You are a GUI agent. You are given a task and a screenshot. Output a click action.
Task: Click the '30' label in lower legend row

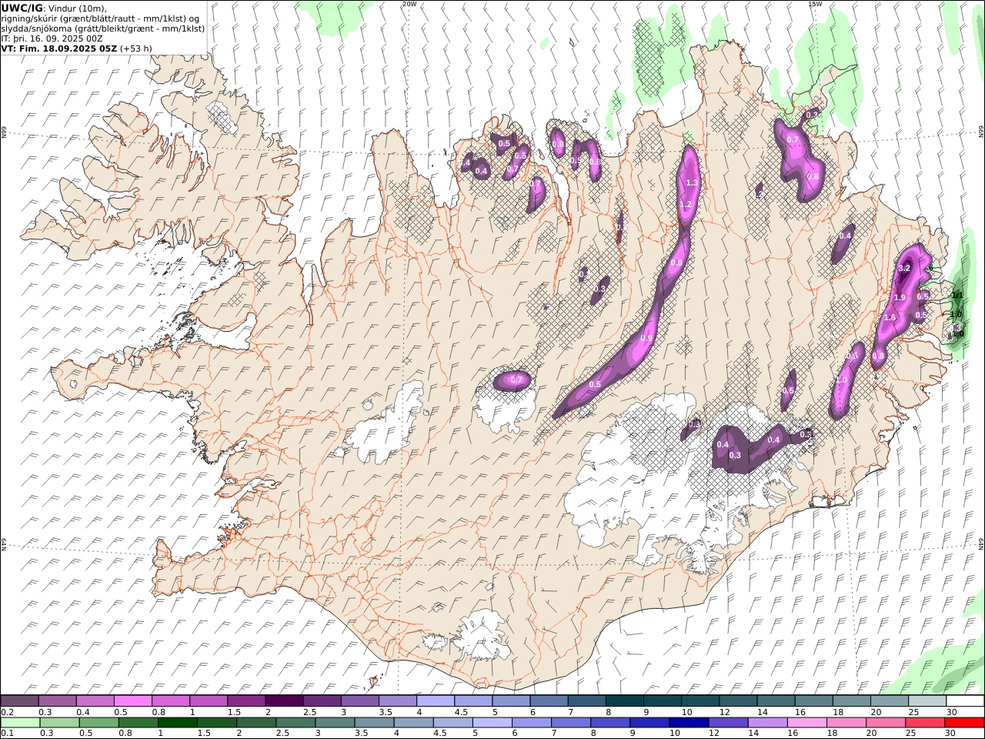tap(952, 733)
